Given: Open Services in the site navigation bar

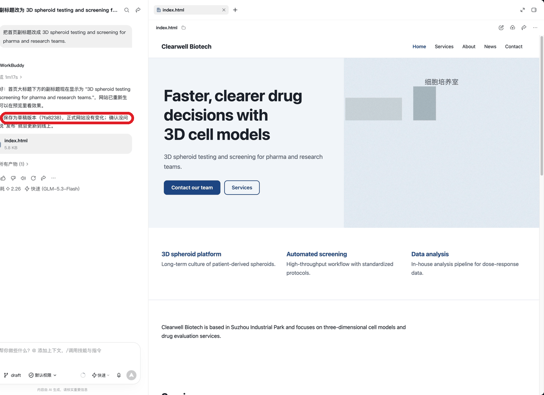Looking at the screenshot, I should [444, 47].
